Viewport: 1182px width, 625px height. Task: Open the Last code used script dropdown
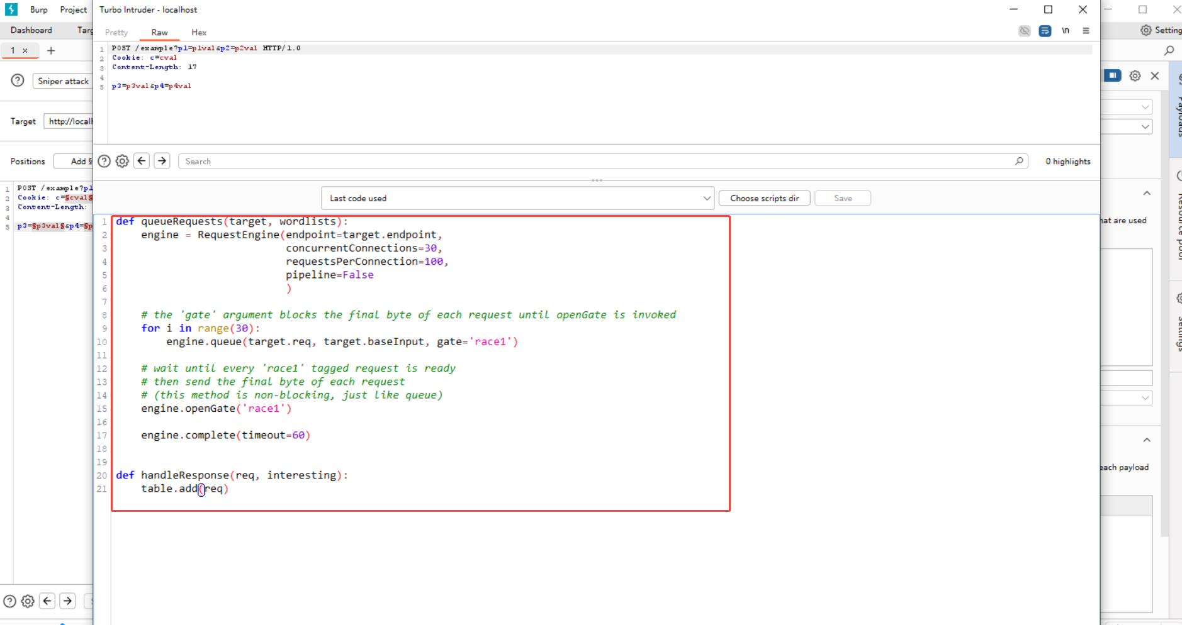(x=517, y=198)
